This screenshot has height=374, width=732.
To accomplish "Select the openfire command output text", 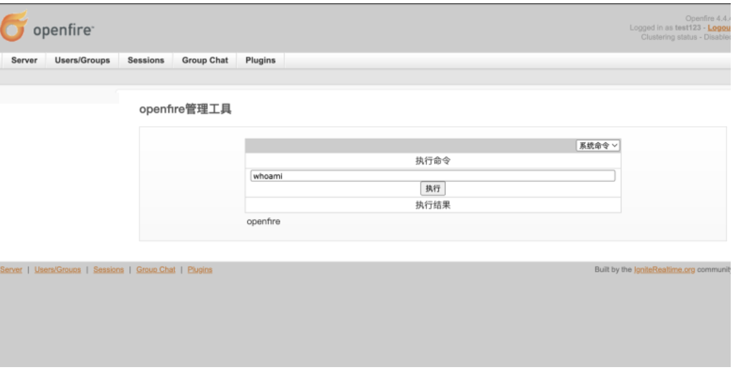I will pos(263,222).
